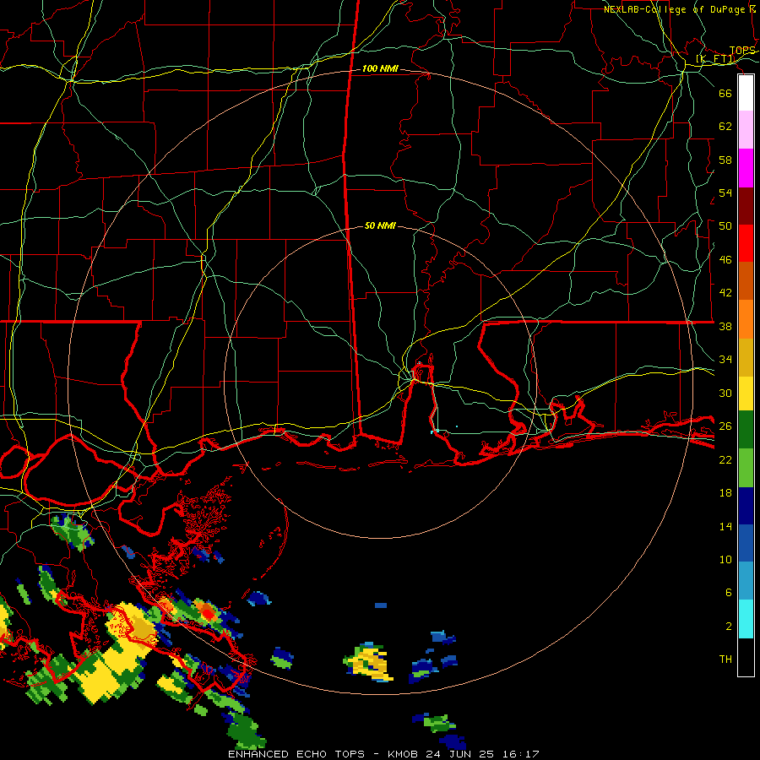Click the '50 NMI' range ring label
This screenshot has height=760, width=760.
[380, 225]
